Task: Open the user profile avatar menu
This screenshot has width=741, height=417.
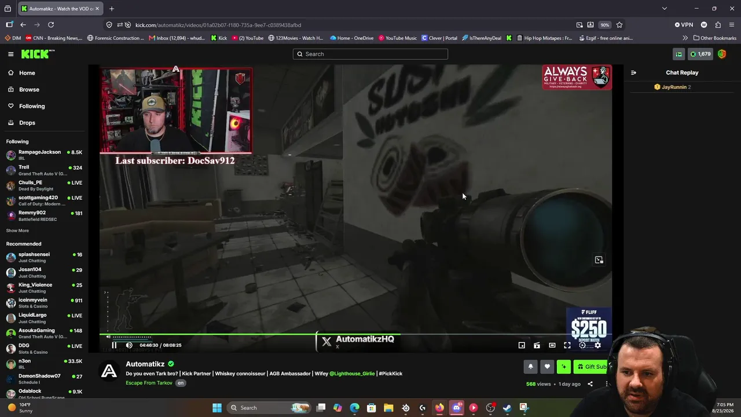Action: pyautogui.click(x=722, y=54)
